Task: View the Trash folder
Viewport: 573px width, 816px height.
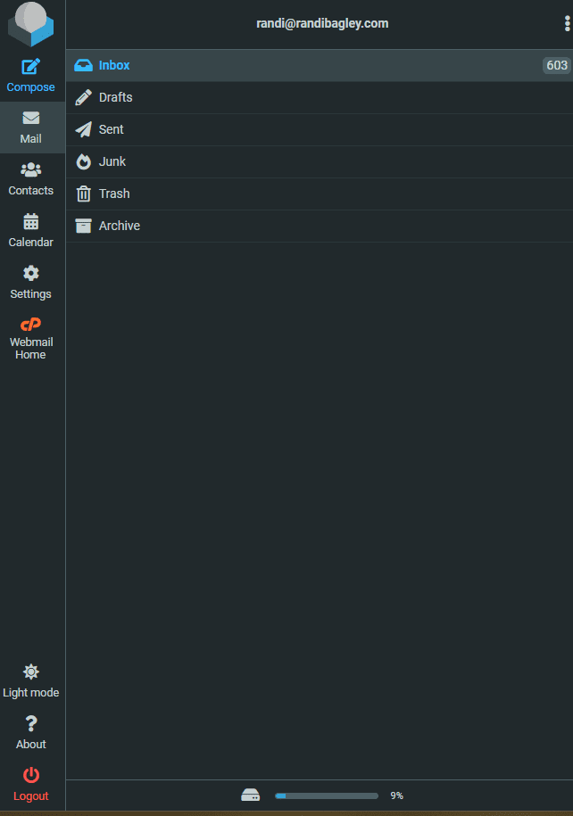Action: pyautogui.click(x=114, y=194)
